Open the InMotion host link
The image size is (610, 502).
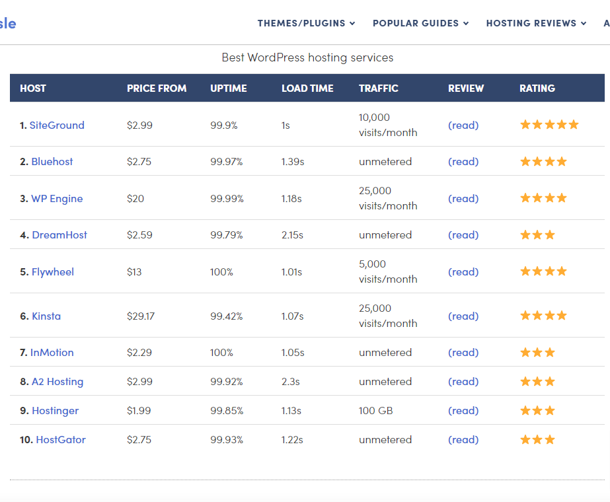[52, 353]
